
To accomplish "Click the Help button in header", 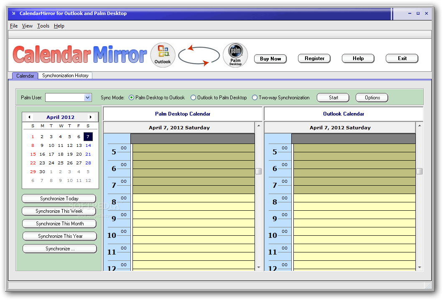I will pyautogui.click(x=358, y=58).
